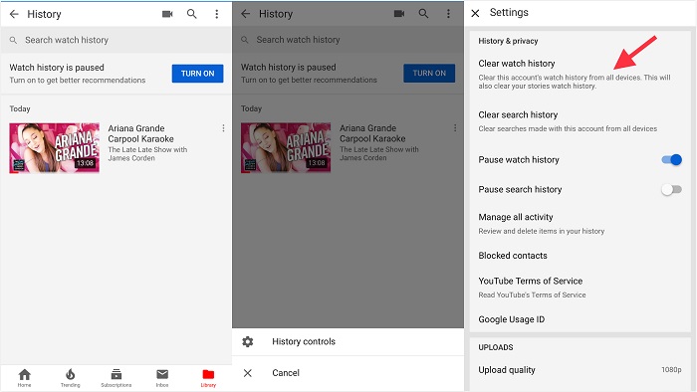Viewport: 697px width, 392px height.
Task: Open Ariana Grande thumbnail in left screen
Action: click(x=54, y=148)
